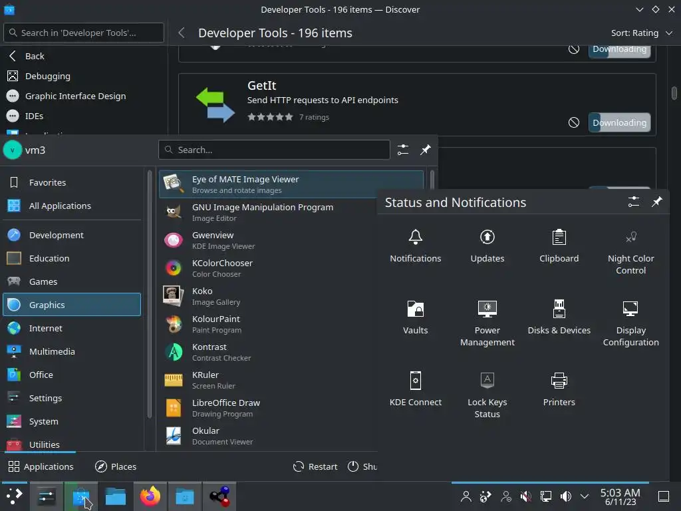Image resolution: width=681 pixels, height=511 pixels.
Task: Click into the launcher Search field
Action: tap(274, 150)
